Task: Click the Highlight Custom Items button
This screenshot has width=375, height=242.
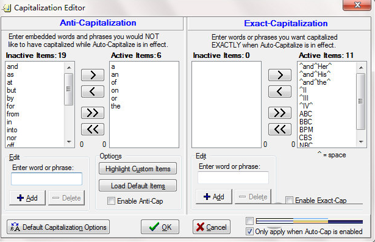Action: click(x=138, y=169)
